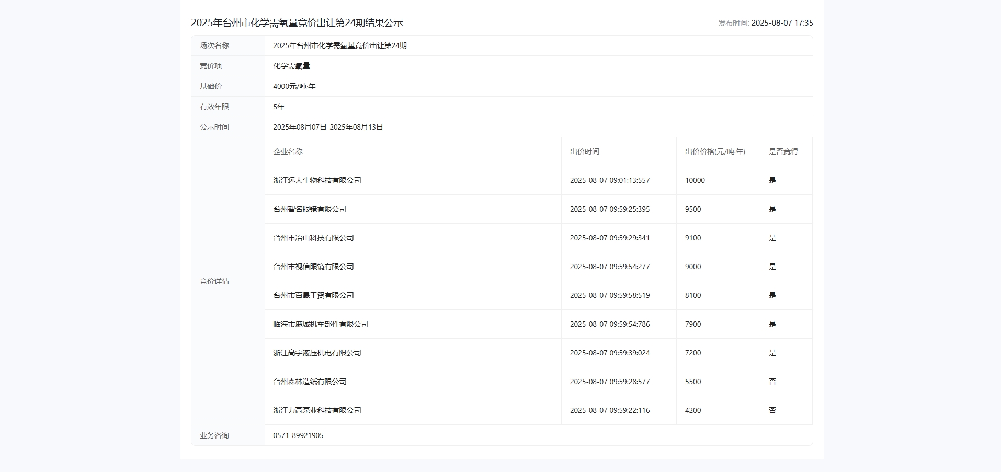Click the 竞价项 value 化学需氧量

pyautogui.click(x=292, y=66)
